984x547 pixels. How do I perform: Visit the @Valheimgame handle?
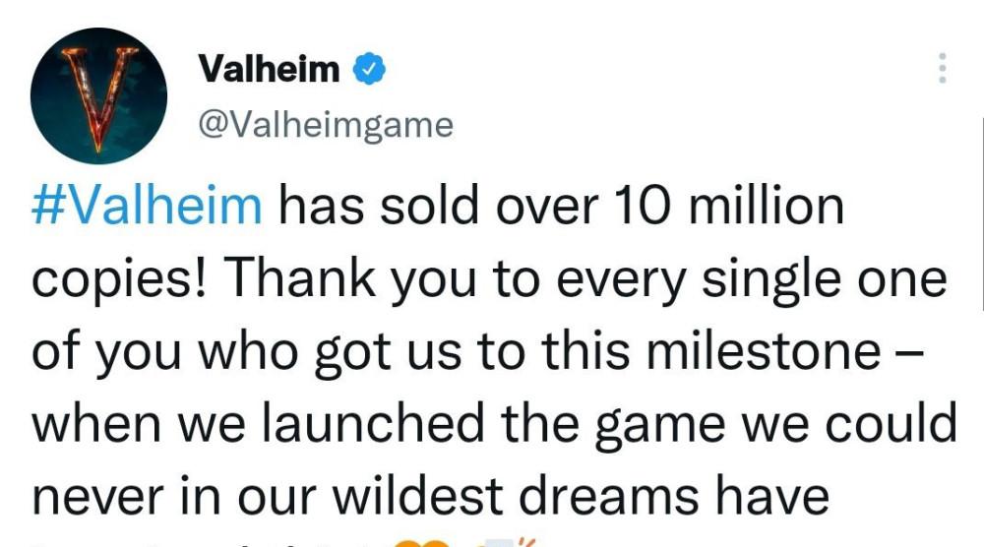326,125
